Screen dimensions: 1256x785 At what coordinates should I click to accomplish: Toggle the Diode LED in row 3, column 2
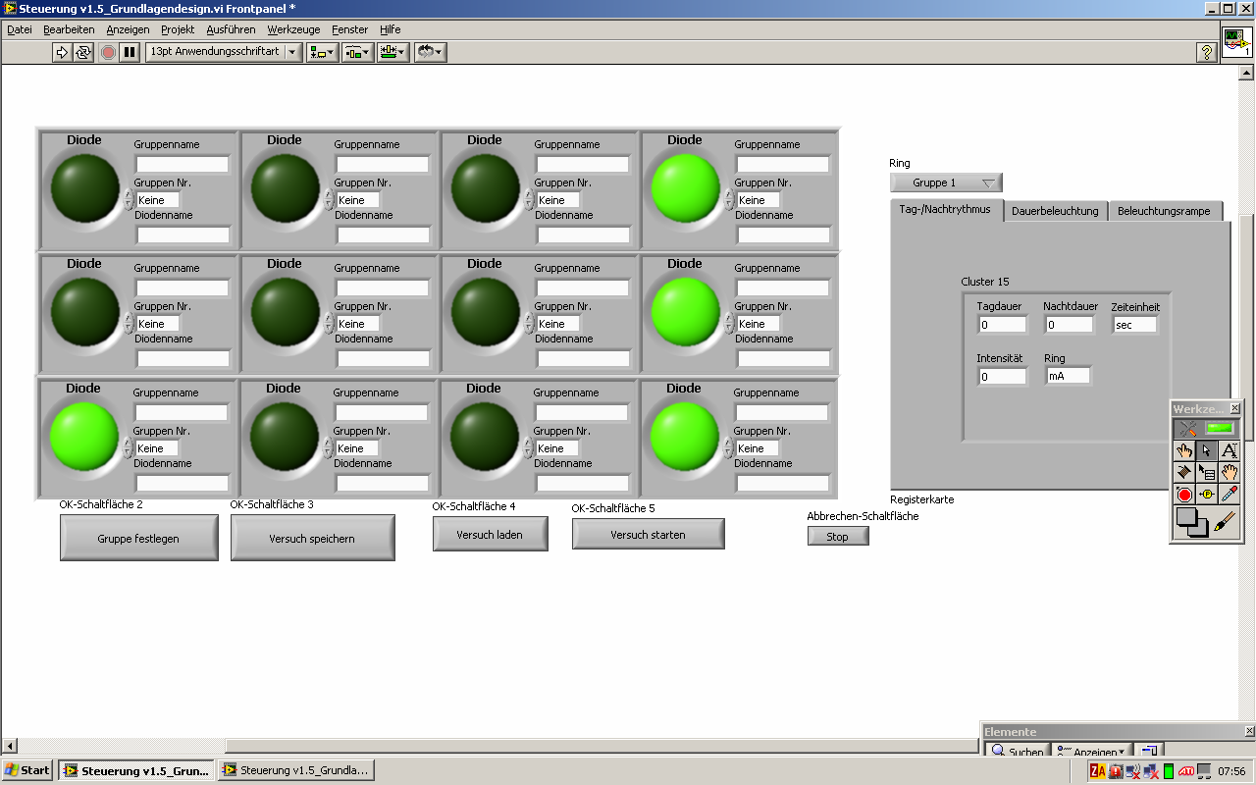pyautogui.click(x=285, y=437)
